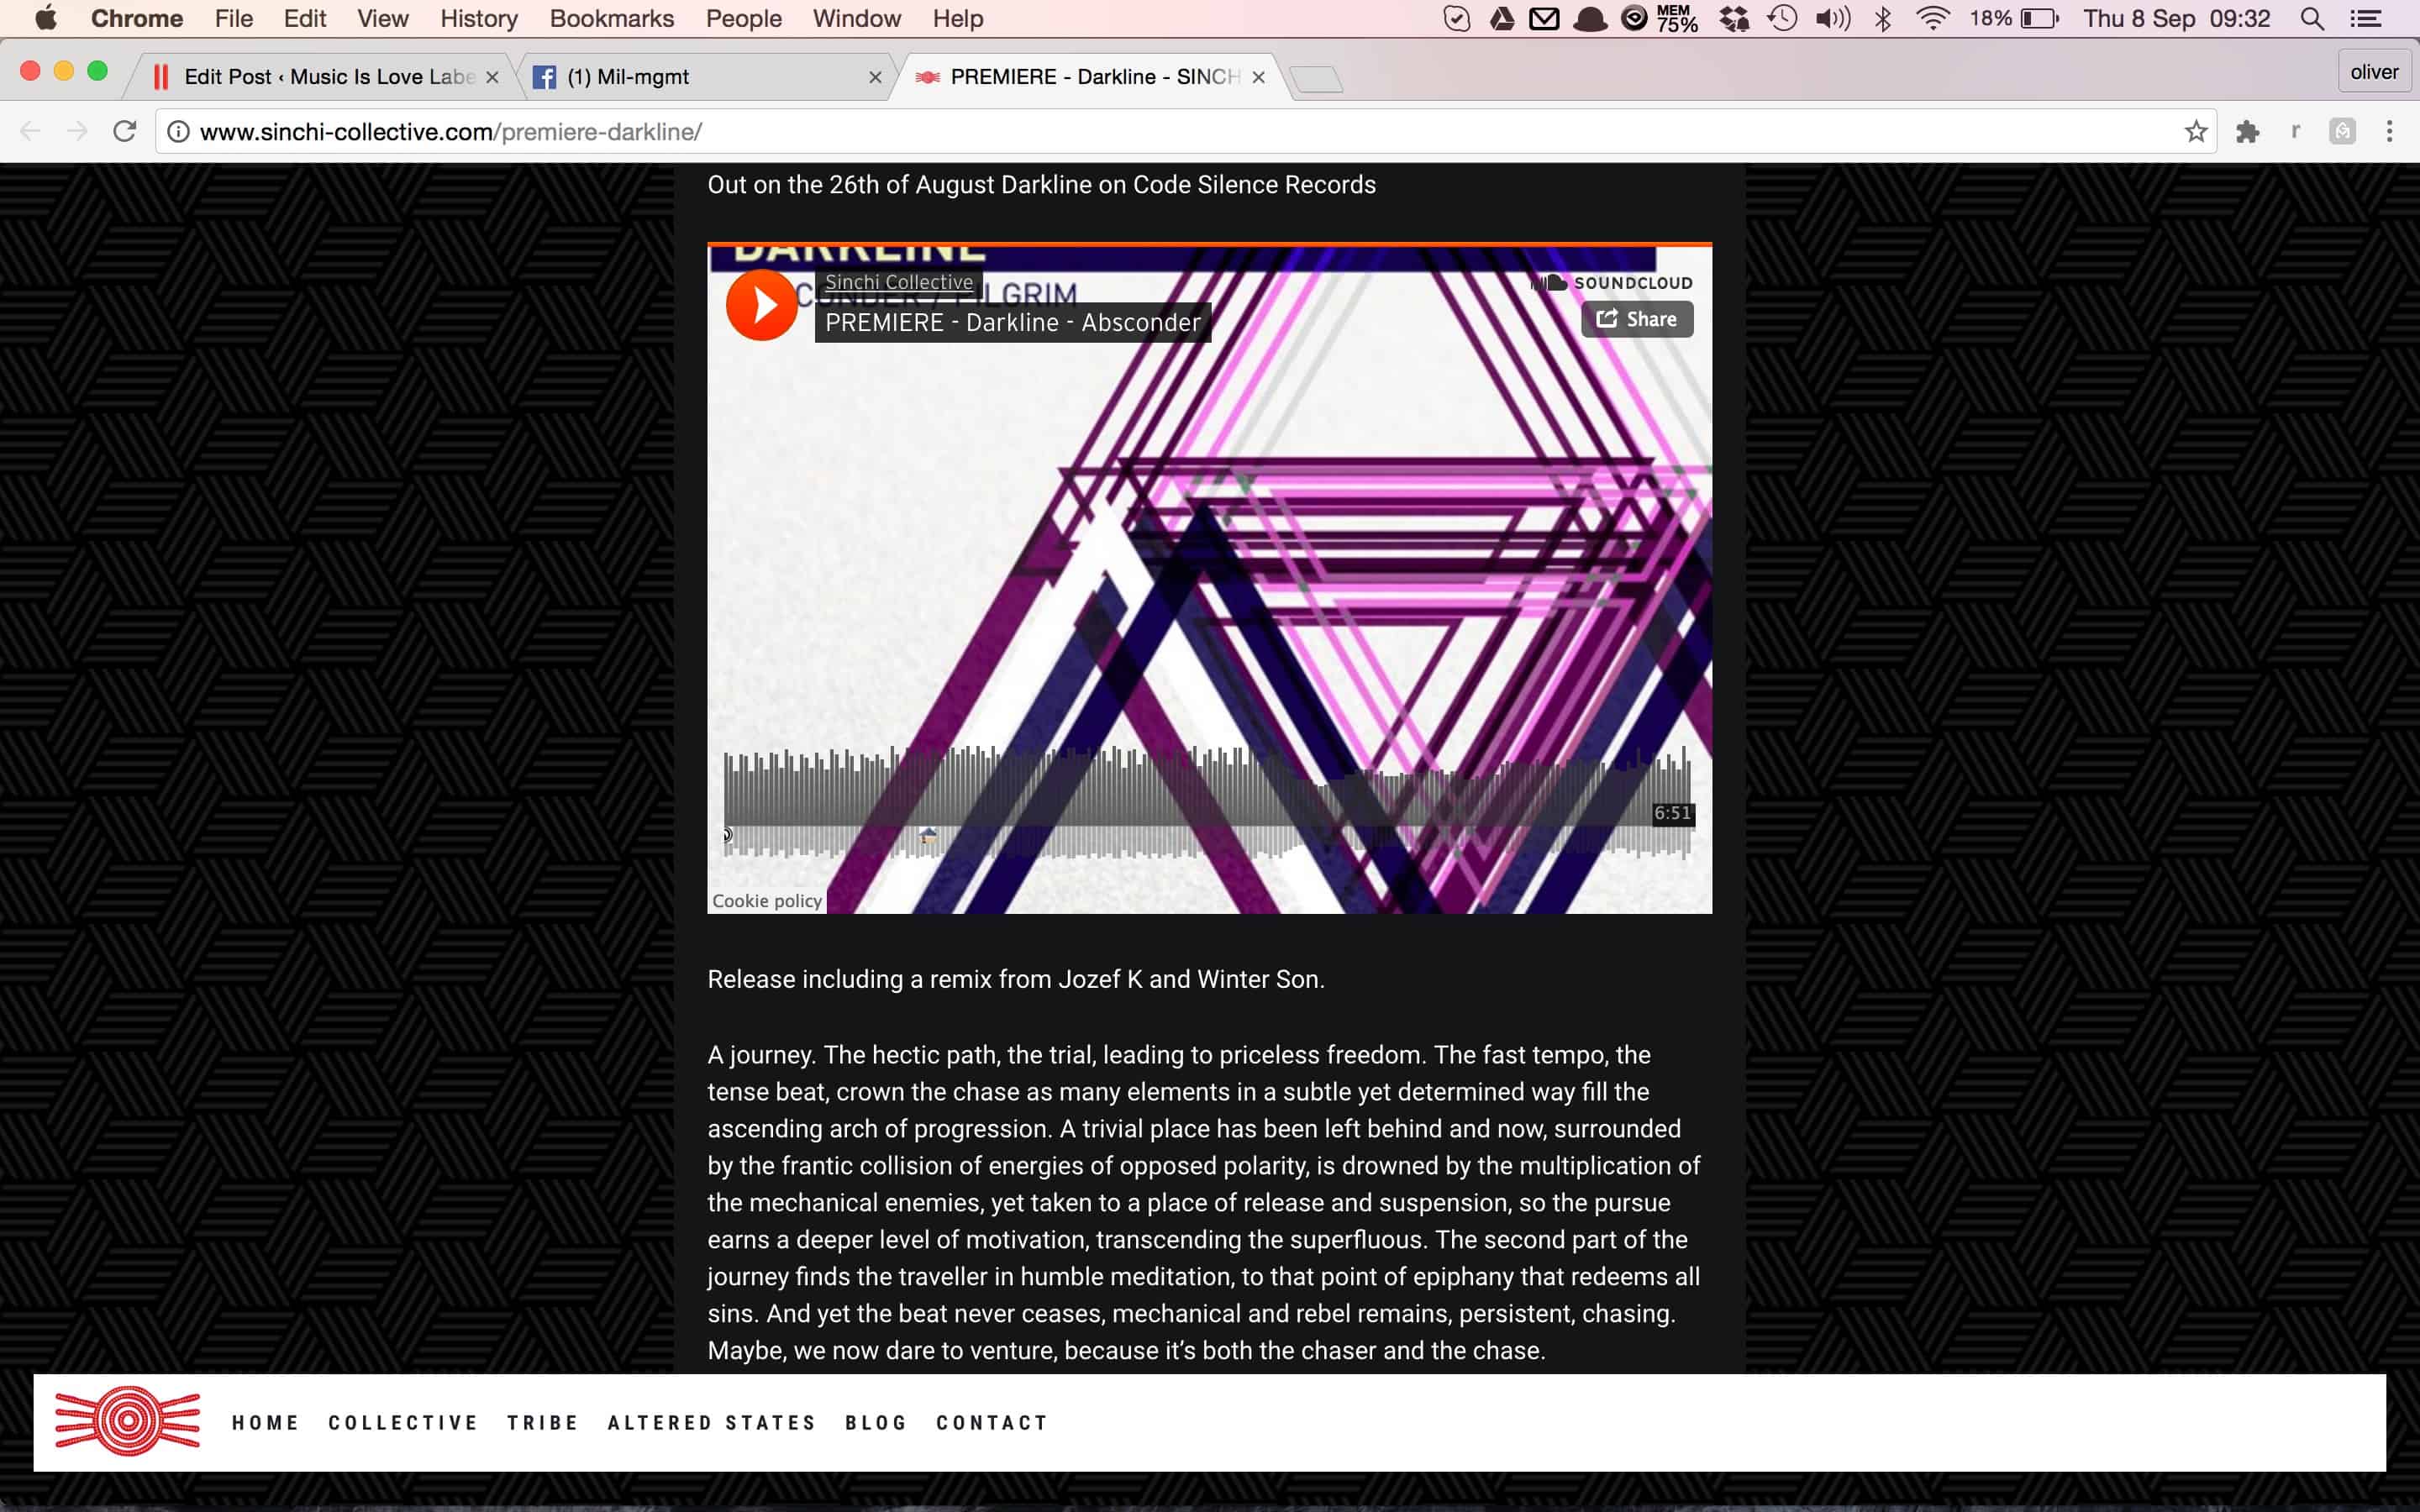Open ALTERED STATES nav item
The height and width of the screenshot is (1512, 2420).
coord(711,1422)
